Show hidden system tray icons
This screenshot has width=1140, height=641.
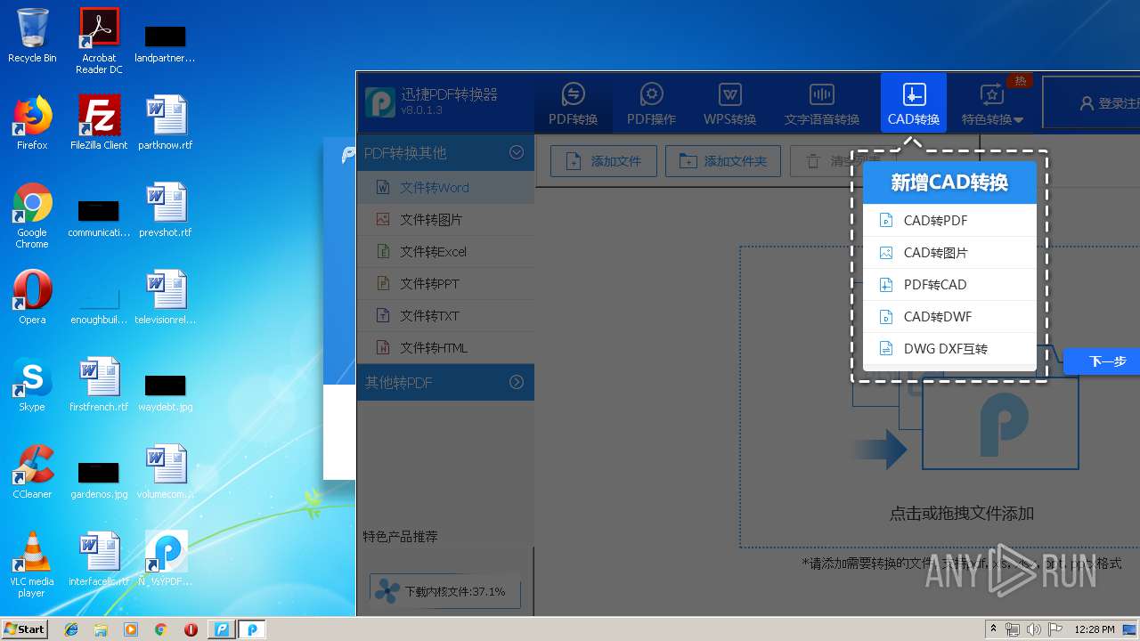coord(993,629)
